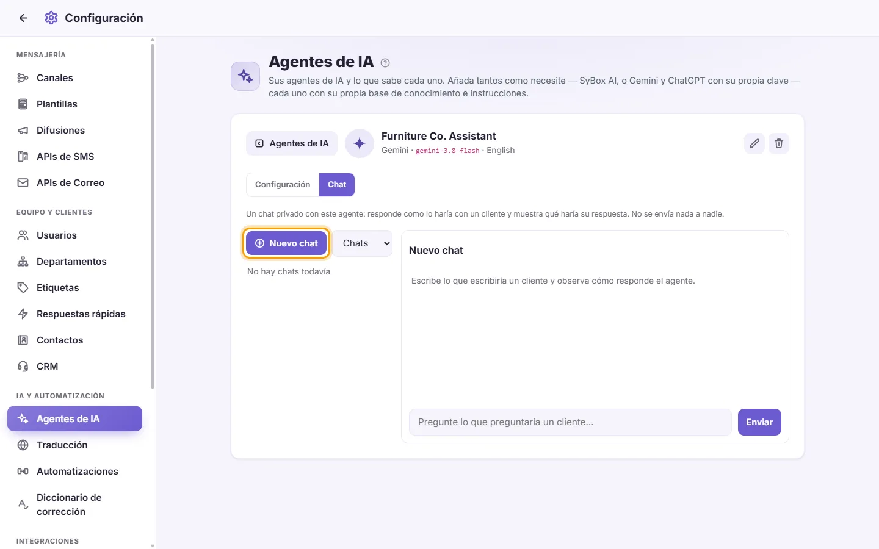Open the Chats dropdown
The height and width of the screenshot is (549, 879).
click(366, 243)
